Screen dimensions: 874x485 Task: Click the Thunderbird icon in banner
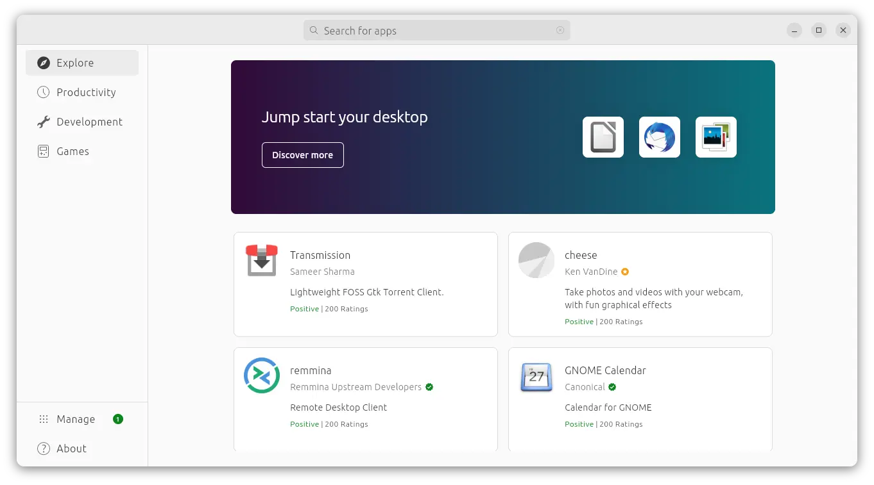tap(659, 137)
